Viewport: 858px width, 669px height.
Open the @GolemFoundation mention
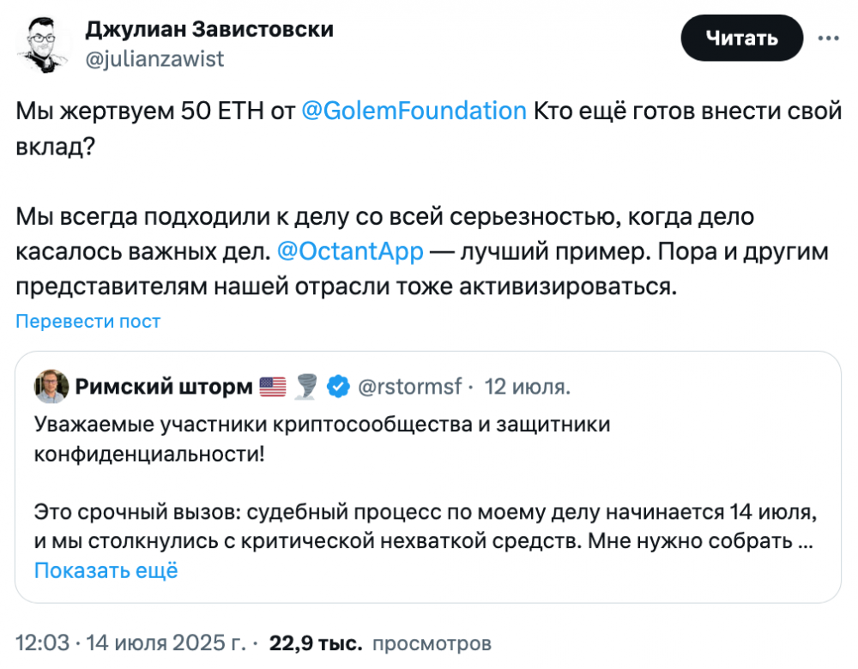coord(414,111)
